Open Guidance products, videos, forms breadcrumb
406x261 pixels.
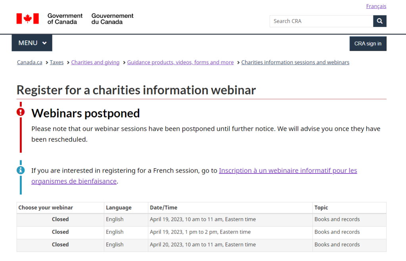180,62
